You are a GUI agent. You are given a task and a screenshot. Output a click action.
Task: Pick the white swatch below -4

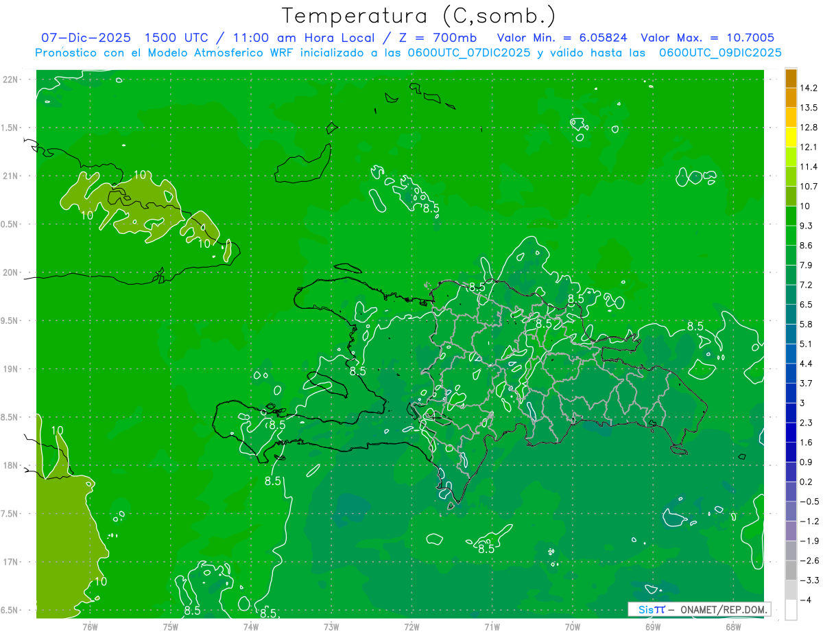click(791, 610)
